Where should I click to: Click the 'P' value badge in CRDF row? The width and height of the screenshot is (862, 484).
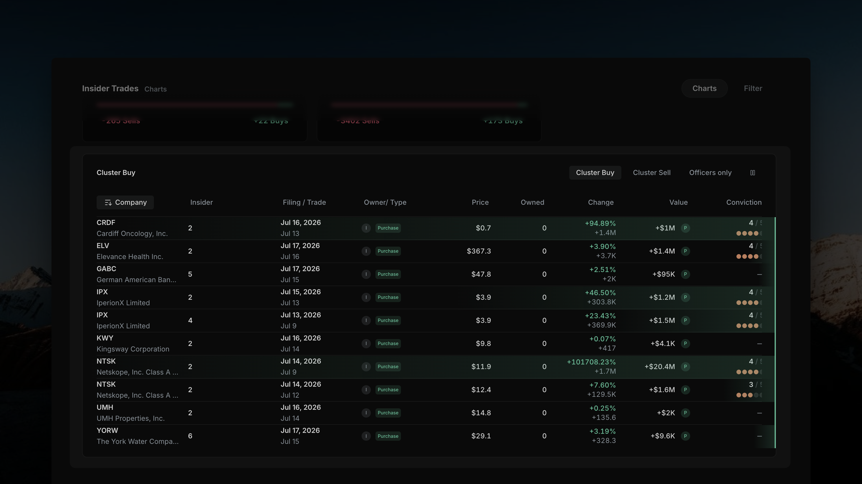685,228
